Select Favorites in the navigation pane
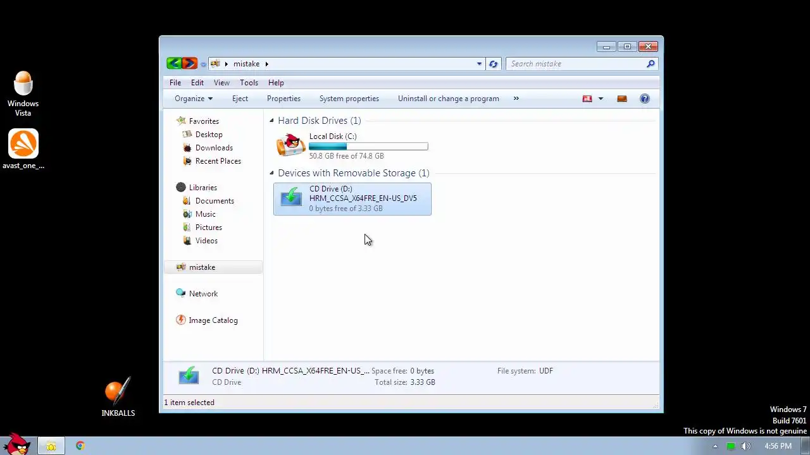 point(204,121)
